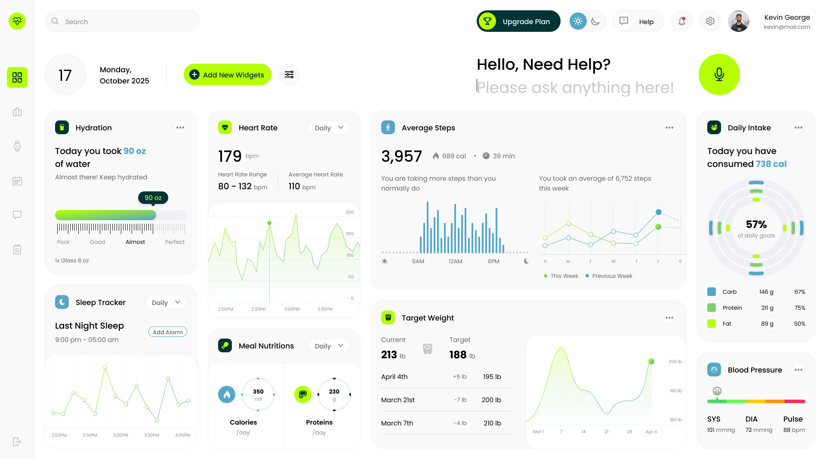Open the dashboard grid sidebar icon
The image size is (826, 459).
click(17, 77)
